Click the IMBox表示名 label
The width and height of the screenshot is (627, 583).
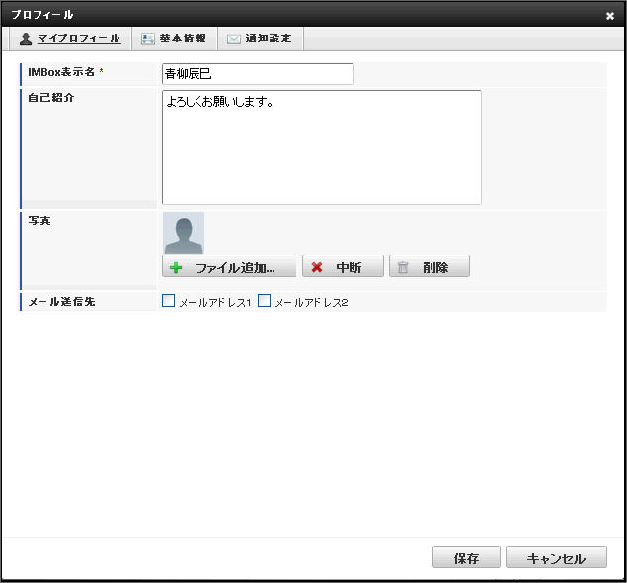tap(61, 72)
